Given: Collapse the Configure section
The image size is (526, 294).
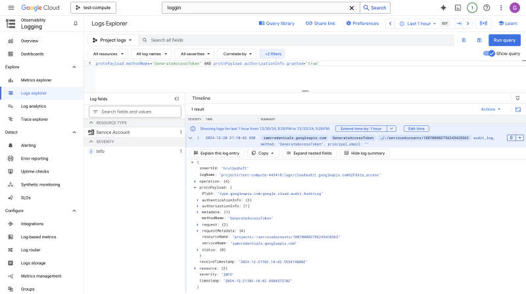Looking at the screenshot, I should [x=74, y=211].
